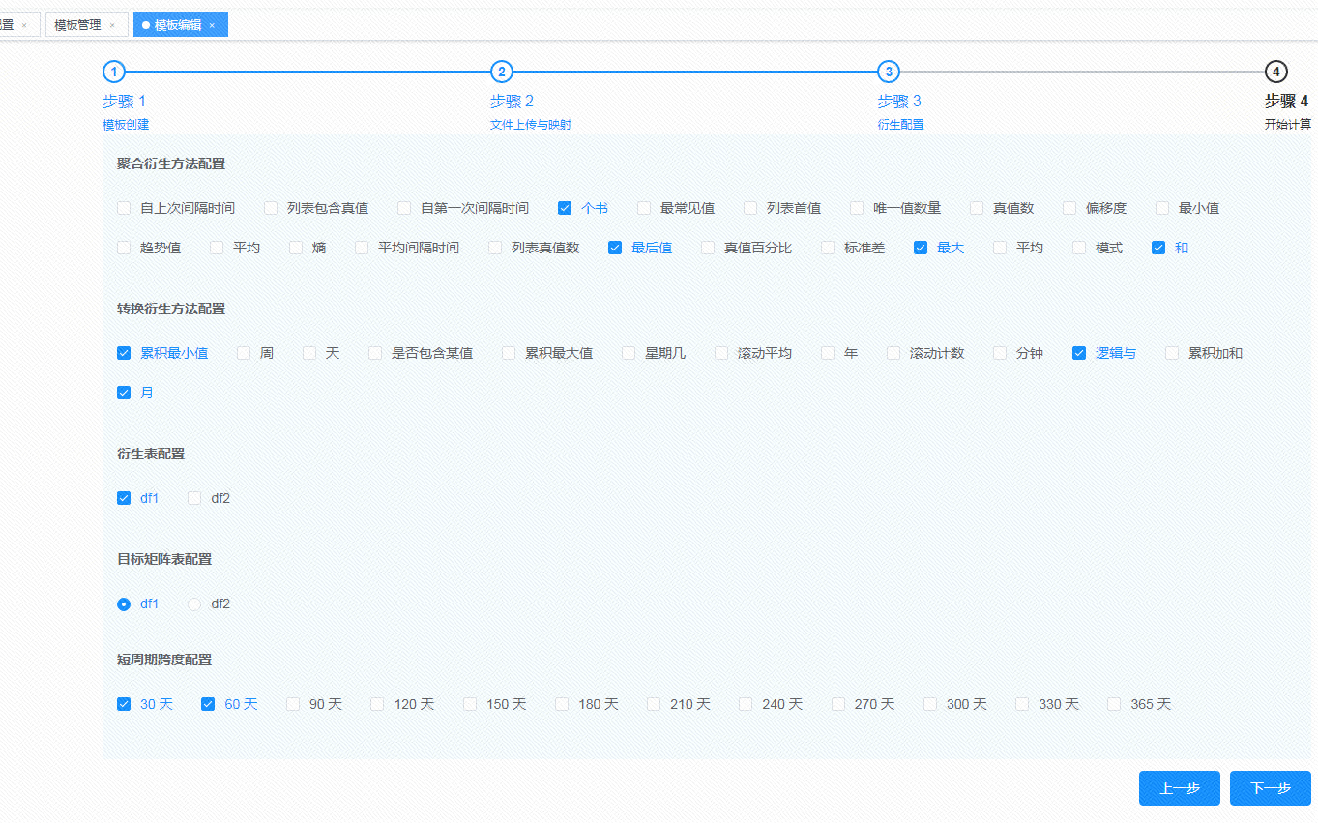Tick the 模式 checkbox
The height and width of the screenshot is (823, 1318).
[x=1079, y=248]
